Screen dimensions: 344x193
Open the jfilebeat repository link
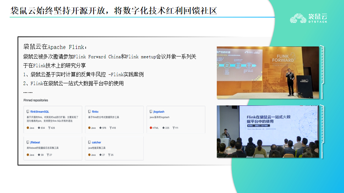coord(35,142)
